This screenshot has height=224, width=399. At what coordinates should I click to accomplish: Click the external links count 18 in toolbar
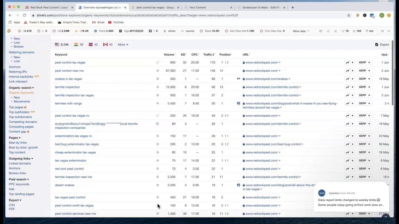point(345,31)
